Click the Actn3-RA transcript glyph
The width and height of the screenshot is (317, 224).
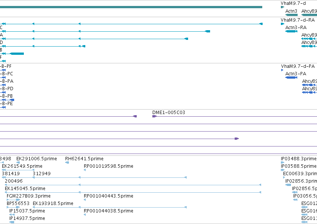point(291,31)
